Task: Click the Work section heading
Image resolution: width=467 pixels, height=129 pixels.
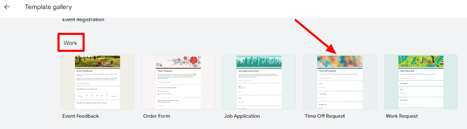Action: (x=70, y=43)
